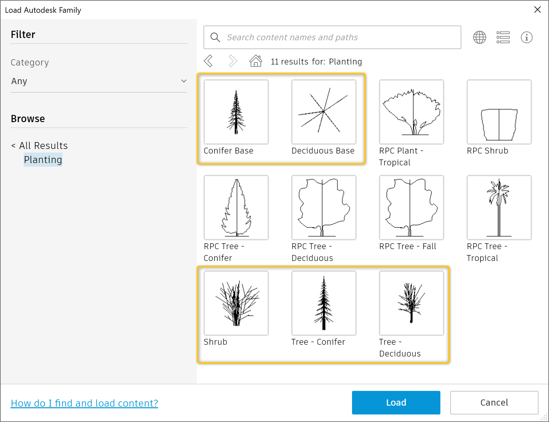The image size is (549, 422).
Task: Navigate back using the back arrow
Action: pos(209,61)
